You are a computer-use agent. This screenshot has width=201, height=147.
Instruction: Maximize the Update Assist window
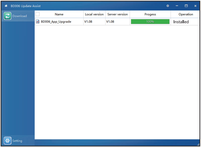point(186,6)
